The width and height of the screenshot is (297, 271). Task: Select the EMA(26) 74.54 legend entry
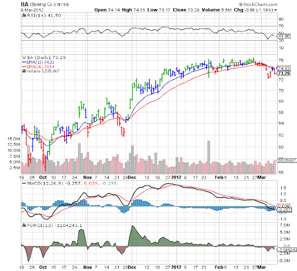pos(38,67)
